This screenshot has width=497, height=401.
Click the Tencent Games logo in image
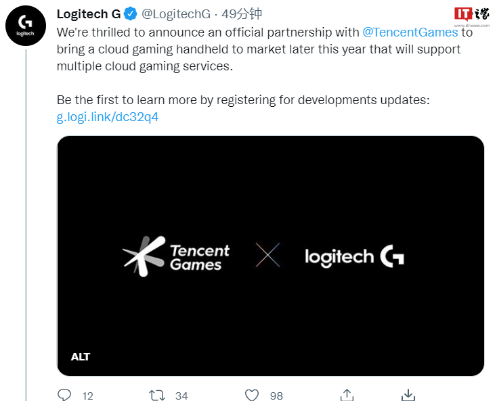pyautogui.click(x=176, y=256)
